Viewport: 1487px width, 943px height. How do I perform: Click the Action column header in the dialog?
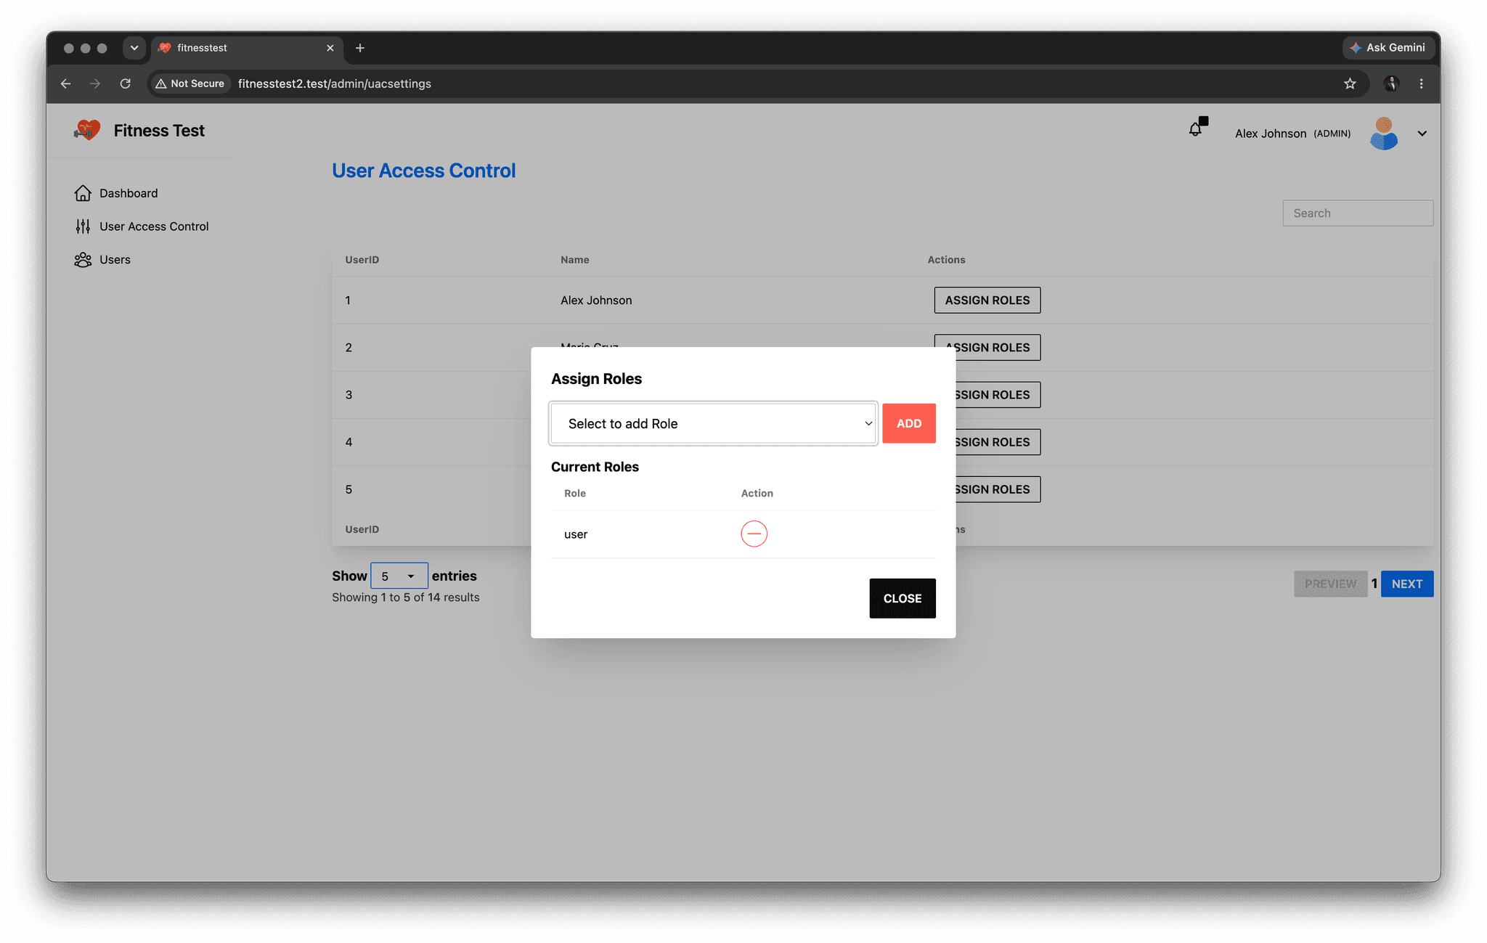point(757,494)
